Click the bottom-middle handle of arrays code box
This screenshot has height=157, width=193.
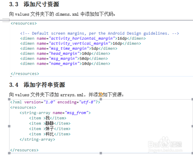pos(101,153)
